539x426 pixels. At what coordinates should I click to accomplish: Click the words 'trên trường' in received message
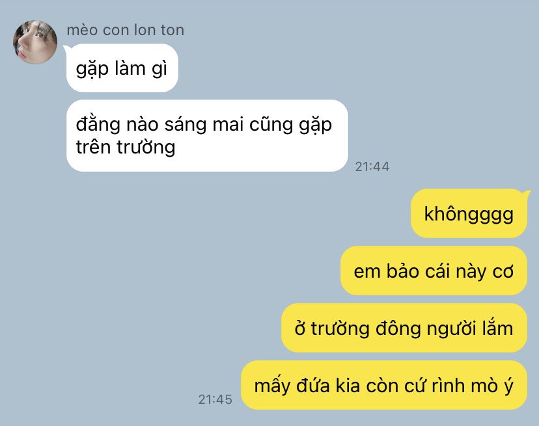coord(126,147)
